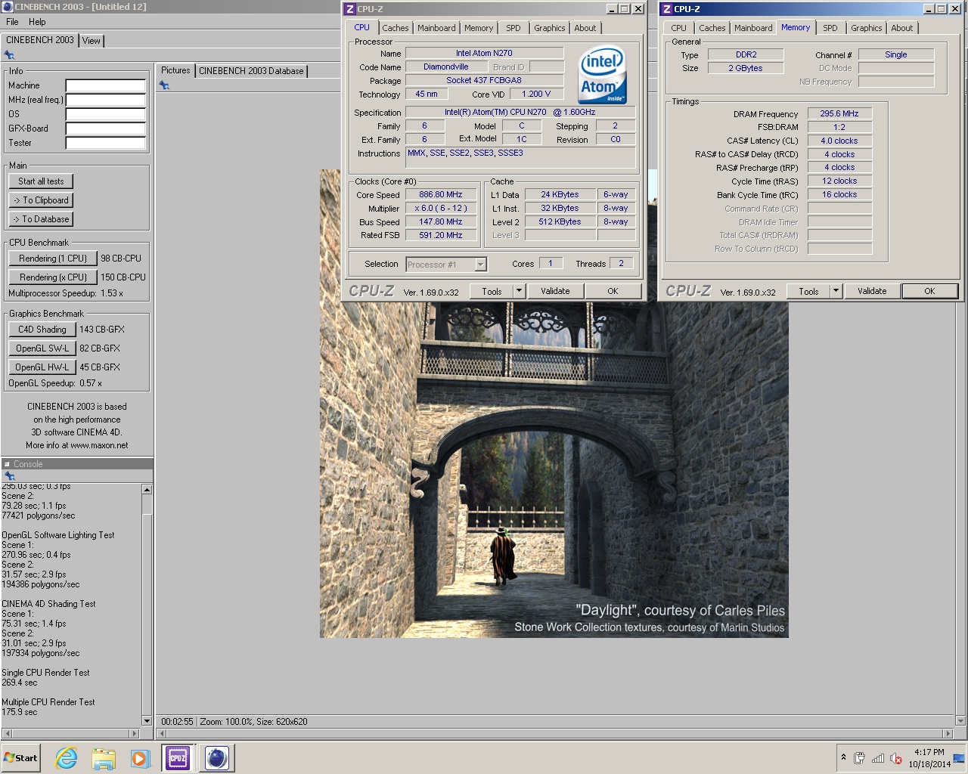968x774 pixels.
Task: Launch Windows Media Player from taskbar
Action: click(140, 758)
